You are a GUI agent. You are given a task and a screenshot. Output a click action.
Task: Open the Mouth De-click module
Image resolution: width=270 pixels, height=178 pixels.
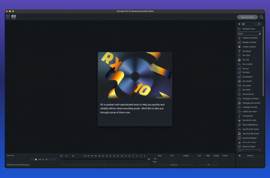(247, 120)
